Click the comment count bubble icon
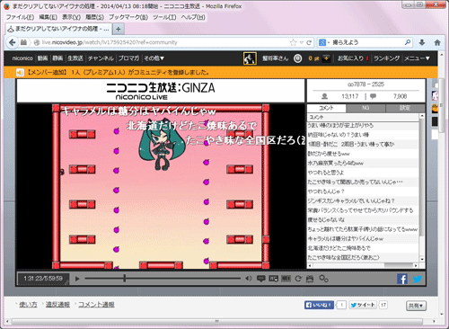449x329 pixels. [373, 96]
